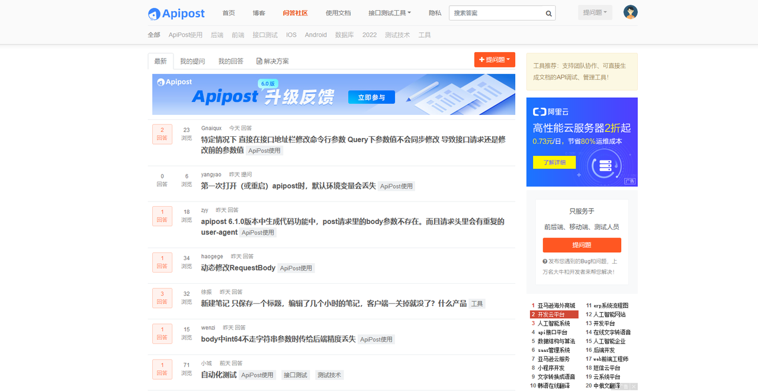This screenshot has height=391, width=758.
Task: Open your account avatar in the top bar
Action: 629,11
